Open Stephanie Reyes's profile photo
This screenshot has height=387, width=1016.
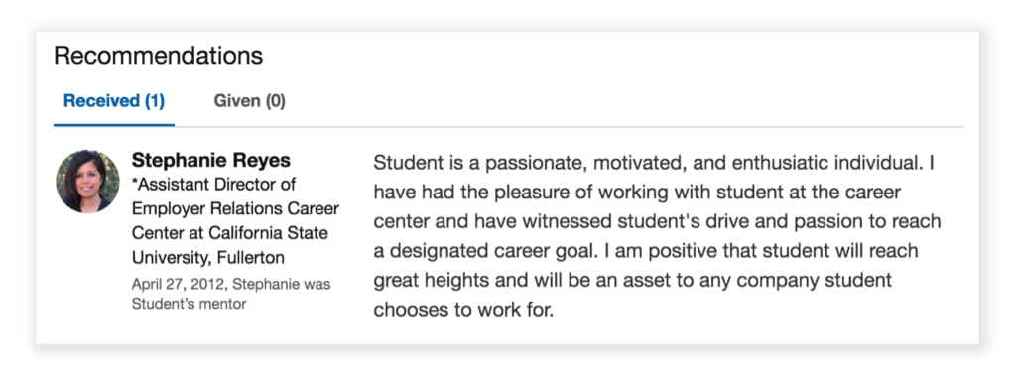(87, 182)
